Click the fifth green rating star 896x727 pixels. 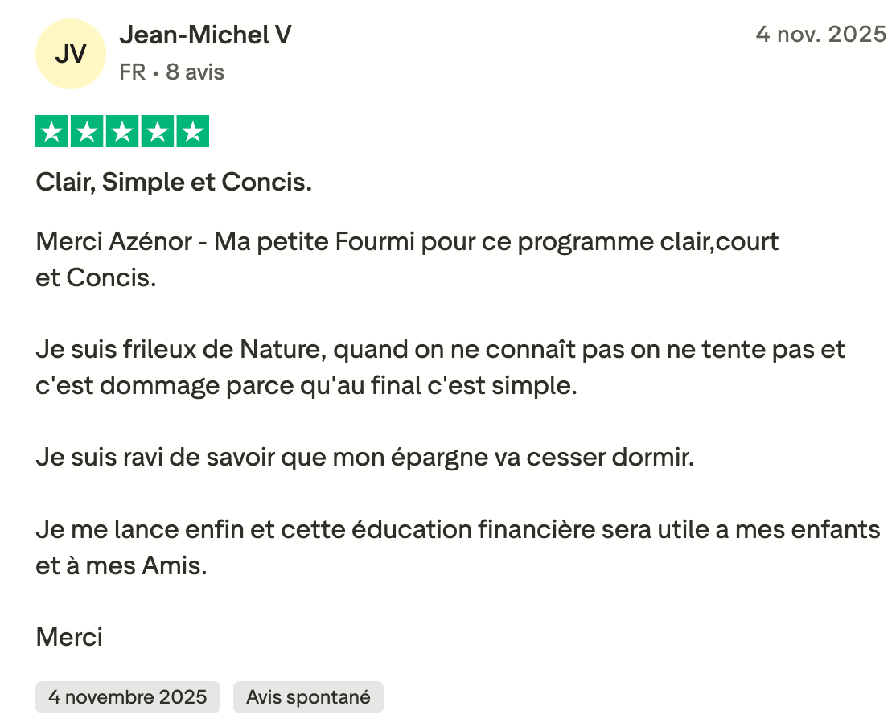click(192, 132)
